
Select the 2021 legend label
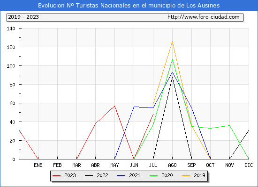point(135,175)
